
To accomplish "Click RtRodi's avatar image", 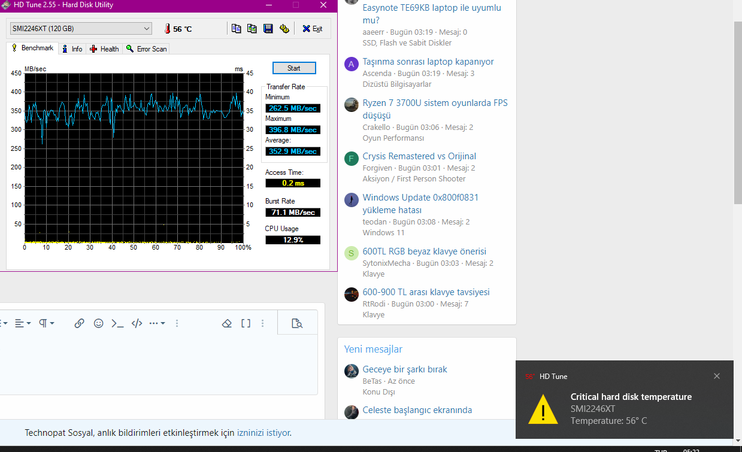I will tap(352, 295).
